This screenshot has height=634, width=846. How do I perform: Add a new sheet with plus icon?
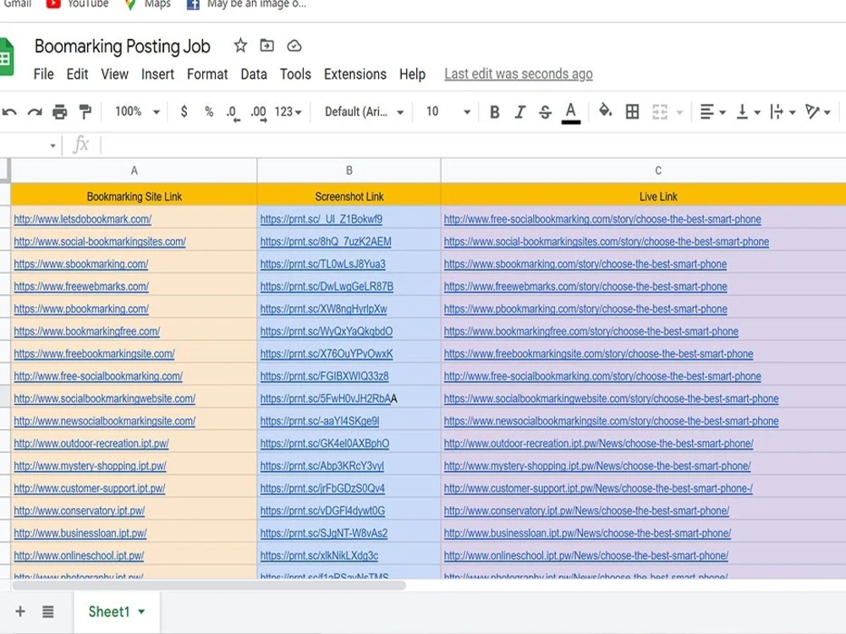[x=20, y=611]
